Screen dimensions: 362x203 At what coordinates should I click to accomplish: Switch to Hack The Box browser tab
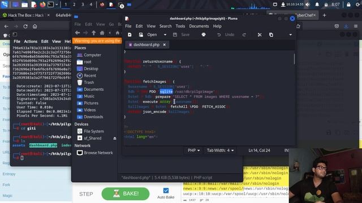click(25, 15)
